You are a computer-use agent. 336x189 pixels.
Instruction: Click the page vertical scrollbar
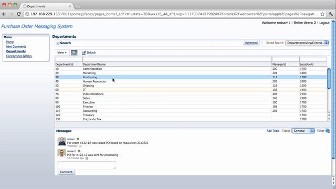pyautogui.click(x=333, y=90)
